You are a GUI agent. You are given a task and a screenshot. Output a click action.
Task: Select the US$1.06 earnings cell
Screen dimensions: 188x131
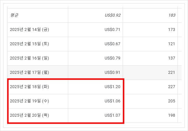tap(113, 101)
